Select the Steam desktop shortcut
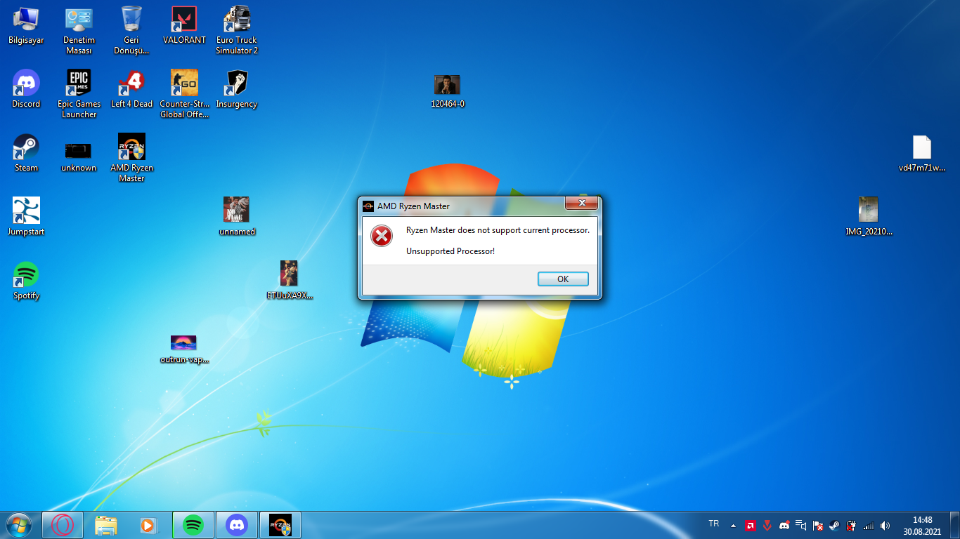The width and height of the screenshot is (960, 539). pyautogui.click(x=26, y=153)
